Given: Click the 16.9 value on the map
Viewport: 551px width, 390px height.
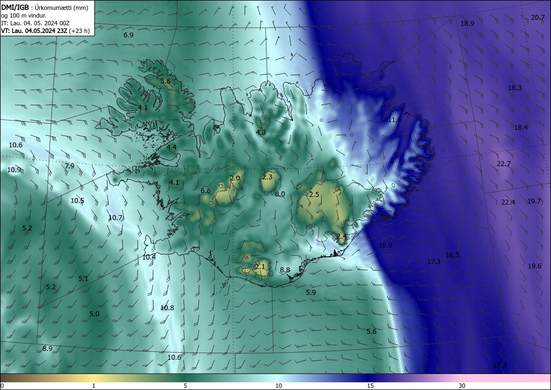Looking at the screenshot, I should pos(386,245).
